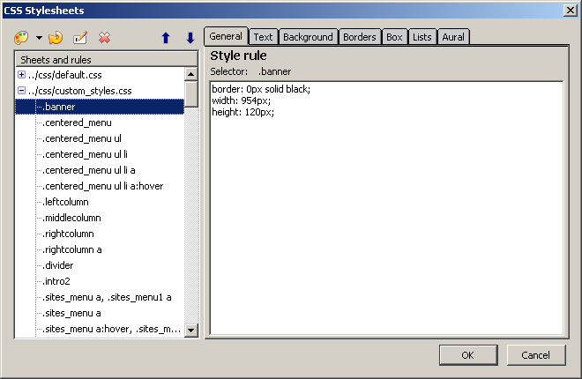
Task: Select the .leftcolumn rule
Action: click(65, 202)
